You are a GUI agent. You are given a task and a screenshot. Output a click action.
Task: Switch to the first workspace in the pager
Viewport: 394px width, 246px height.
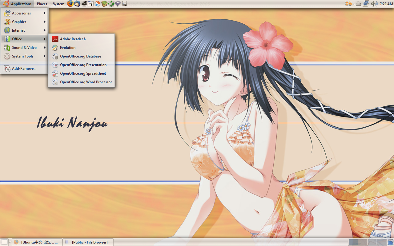pos(353,242)
